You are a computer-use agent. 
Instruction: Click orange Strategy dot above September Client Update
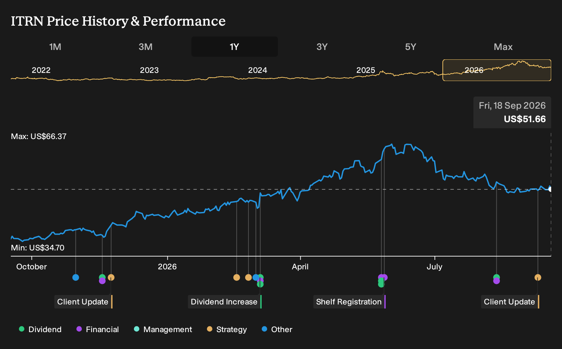(538, 277)
